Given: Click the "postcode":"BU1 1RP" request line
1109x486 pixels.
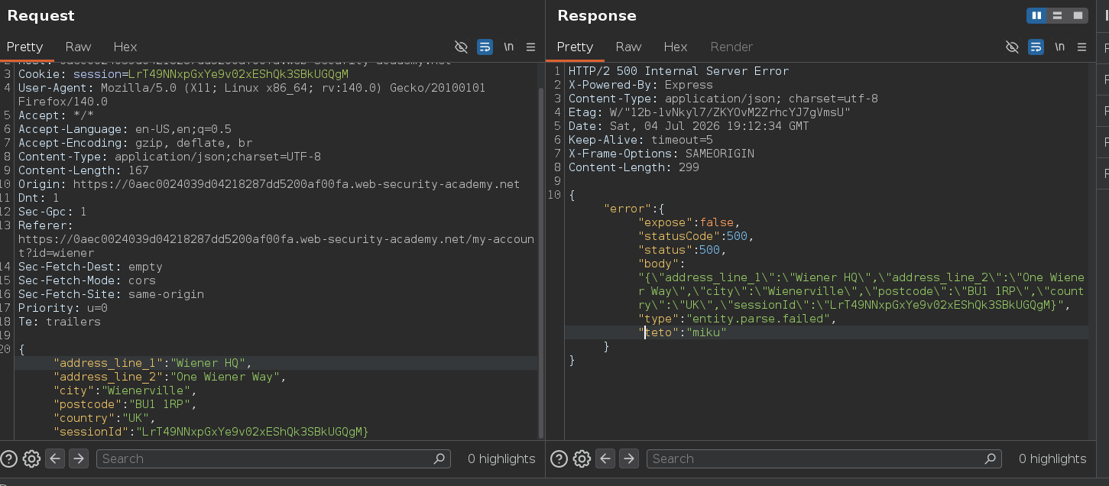Looking at the screenshot, I should point(125,404).
